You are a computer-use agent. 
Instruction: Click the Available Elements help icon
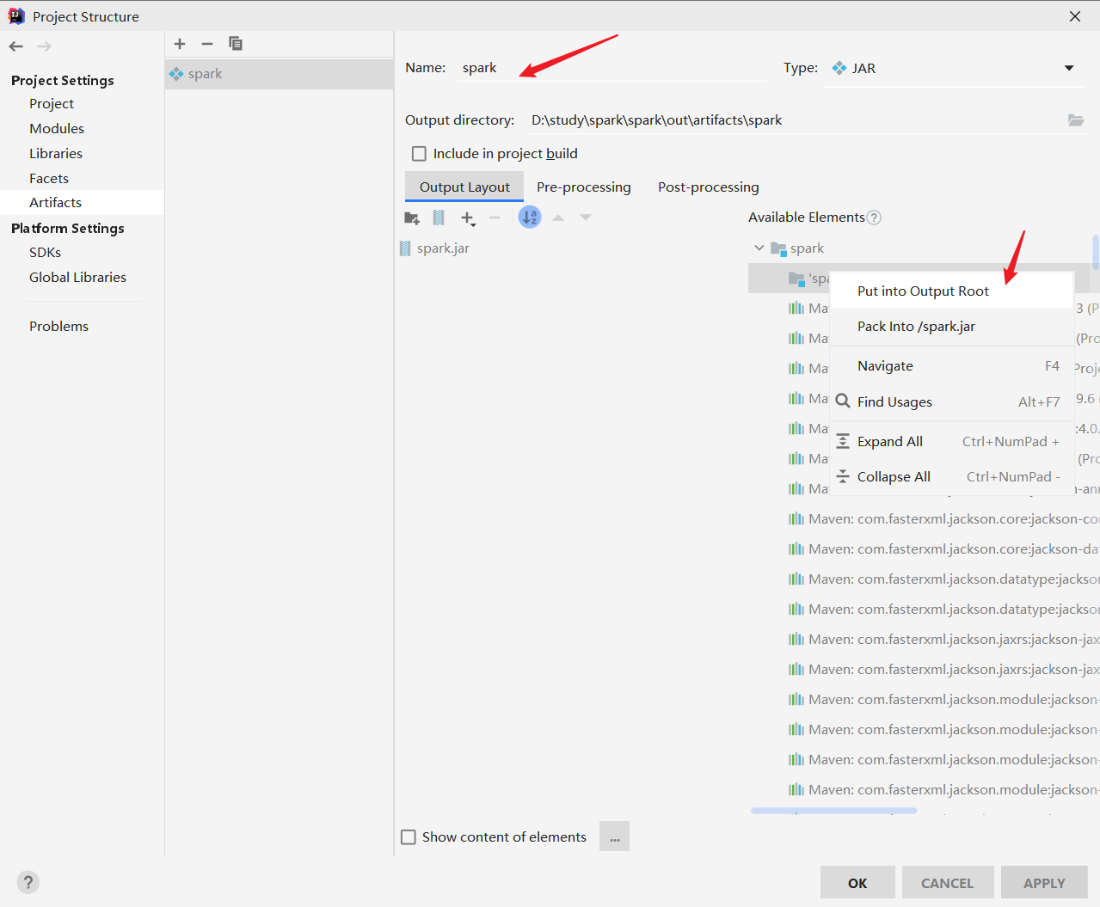point(874,218)
